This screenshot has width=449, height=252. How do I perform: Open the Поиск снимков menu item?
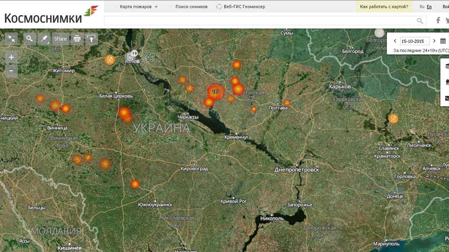[191, 7]
